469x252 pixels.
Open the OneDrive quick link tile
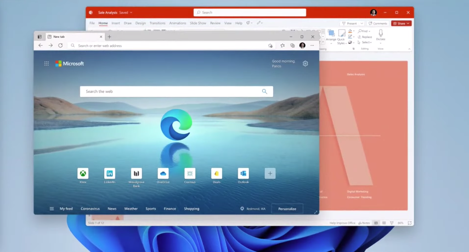pos(163,173)
